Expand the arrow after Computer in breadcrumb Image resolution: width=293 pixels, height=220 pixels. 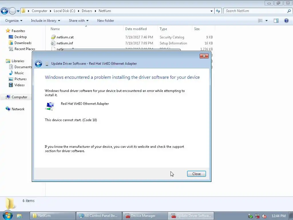coord(50,11)
